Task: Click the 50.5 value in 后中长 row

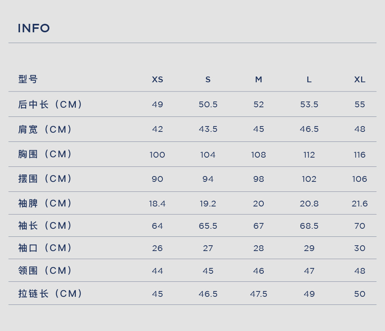Action: pos(208,105)
